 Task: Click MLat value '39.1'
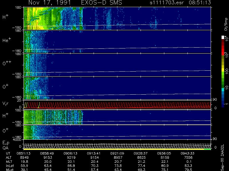click(24, 170)
